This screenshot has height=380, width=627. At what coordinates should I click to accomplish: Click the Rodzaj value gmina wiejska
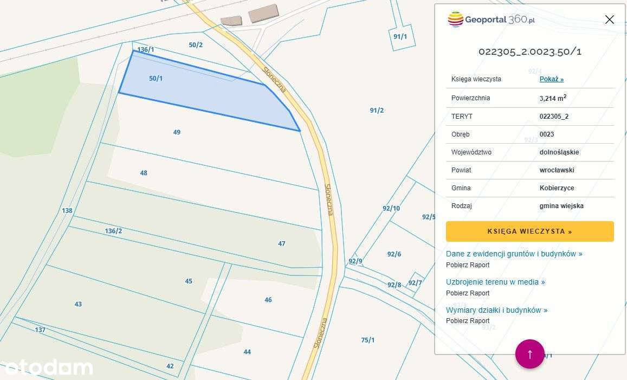click(x=561, y=206)
